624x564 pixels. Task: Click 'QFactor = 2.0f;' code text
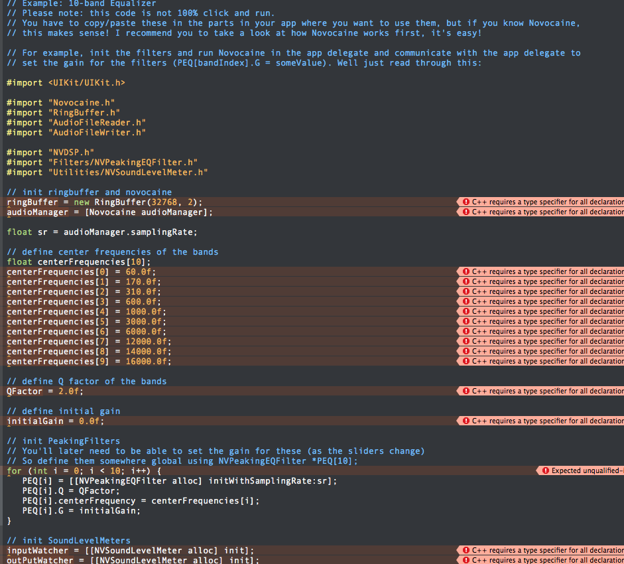[x=45, y=391]
